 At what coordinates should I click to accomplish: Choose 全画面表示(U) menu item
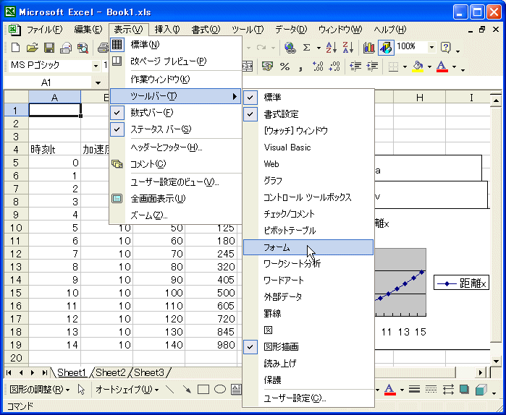click(x=176, y=199)
